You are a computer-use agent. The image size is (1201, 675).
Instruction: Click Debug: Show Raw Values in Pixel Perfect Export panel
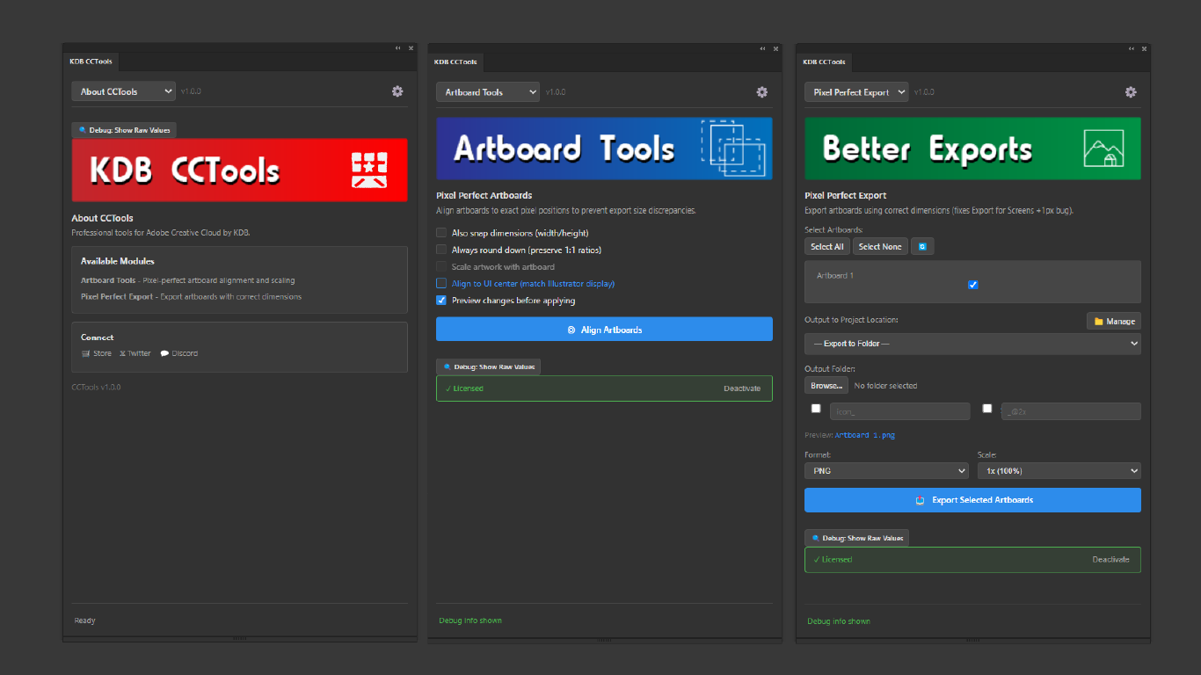pos(857,538)
